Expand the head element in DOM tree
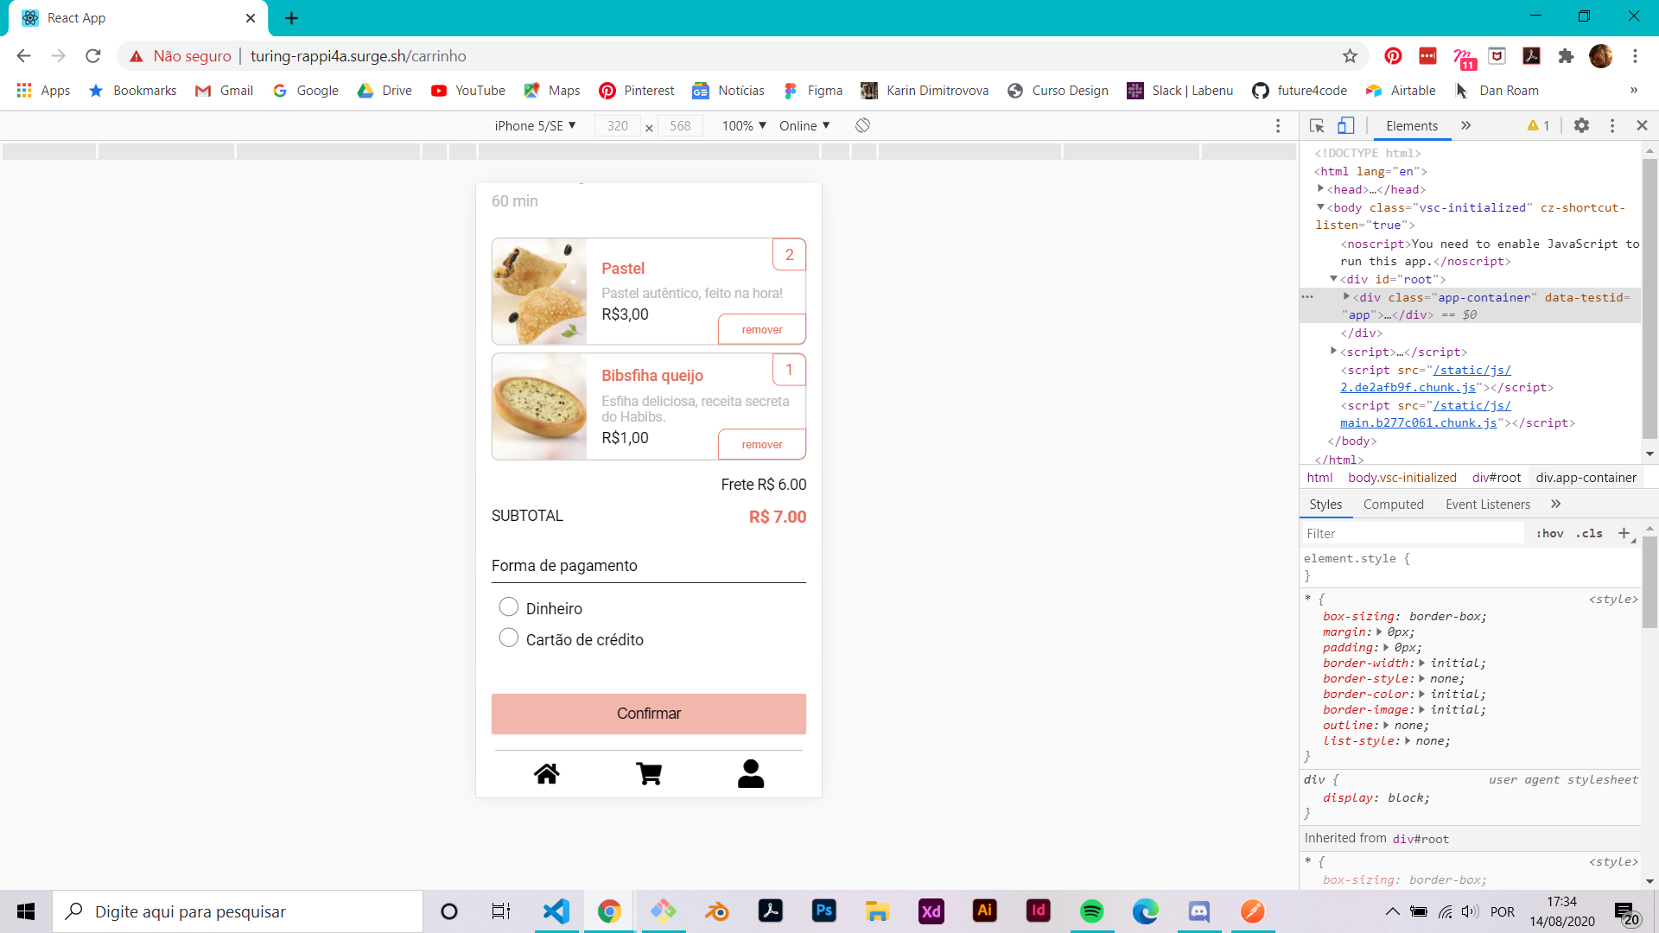The height and width of the screenshot is (933, 1659). click(1321, 189)
